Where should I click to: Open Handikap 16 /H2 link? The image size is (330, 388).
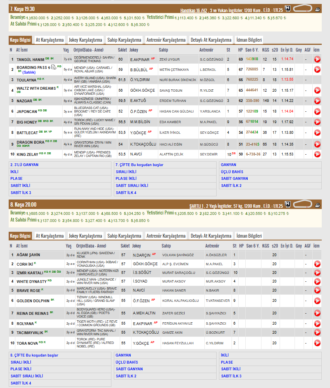[x=194, y=10]
